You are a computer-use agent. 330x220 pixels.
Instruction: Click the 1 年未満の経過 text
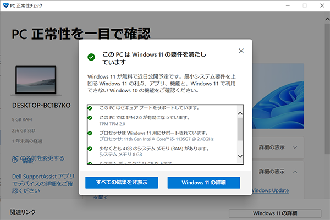(27, 141)
